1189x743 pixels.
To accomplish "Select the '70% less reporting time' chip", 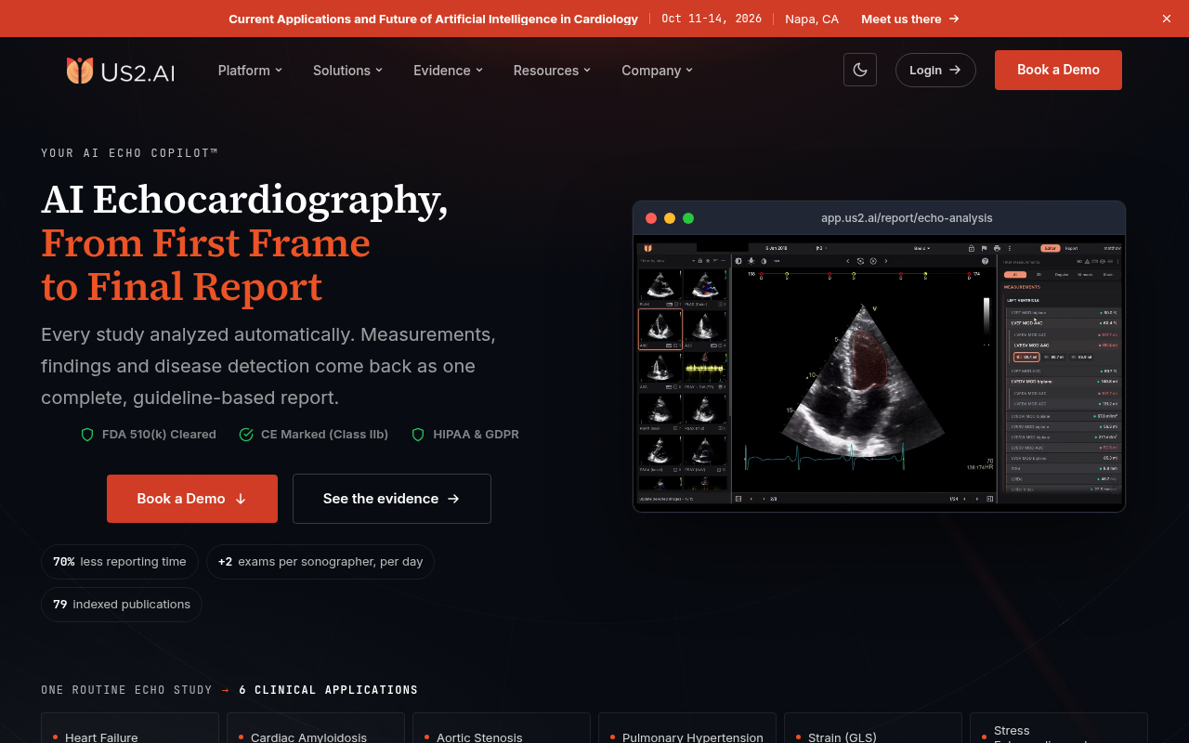I will pos(120,562).
